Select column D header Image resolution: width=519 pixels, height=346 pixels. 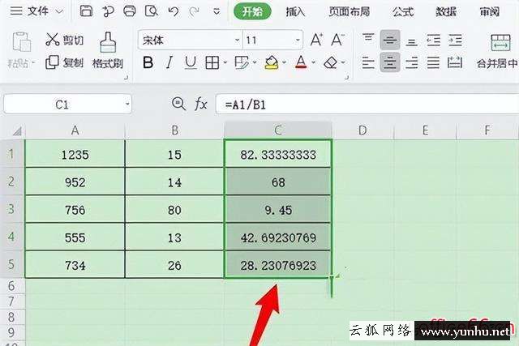tap(362, 130)
